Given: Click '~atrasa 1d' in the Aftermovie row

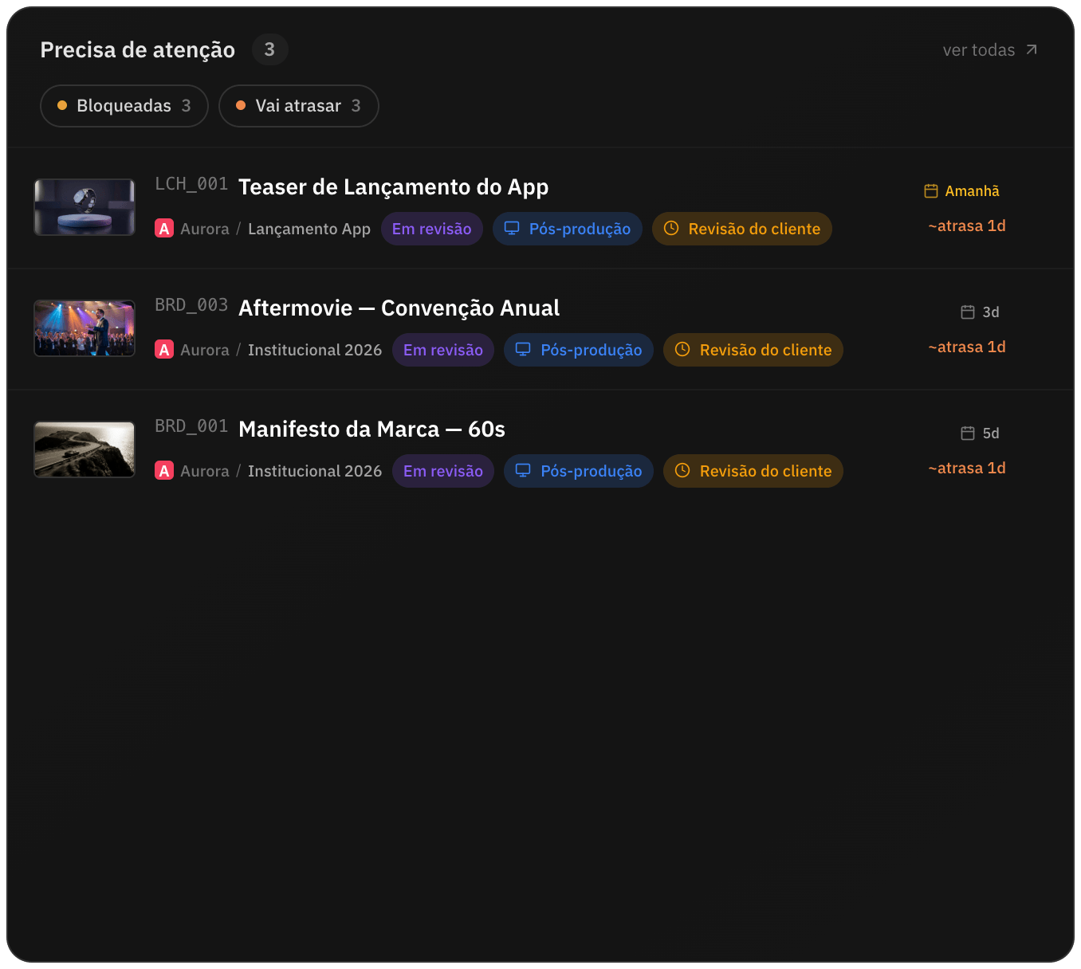Looking at the screenshot, I should coord(967,347).
